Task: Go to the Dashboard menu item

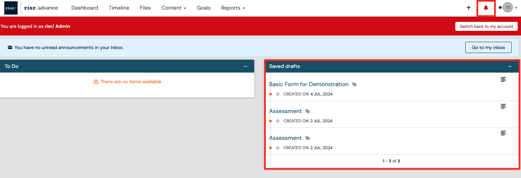Action: click(85, 8)
